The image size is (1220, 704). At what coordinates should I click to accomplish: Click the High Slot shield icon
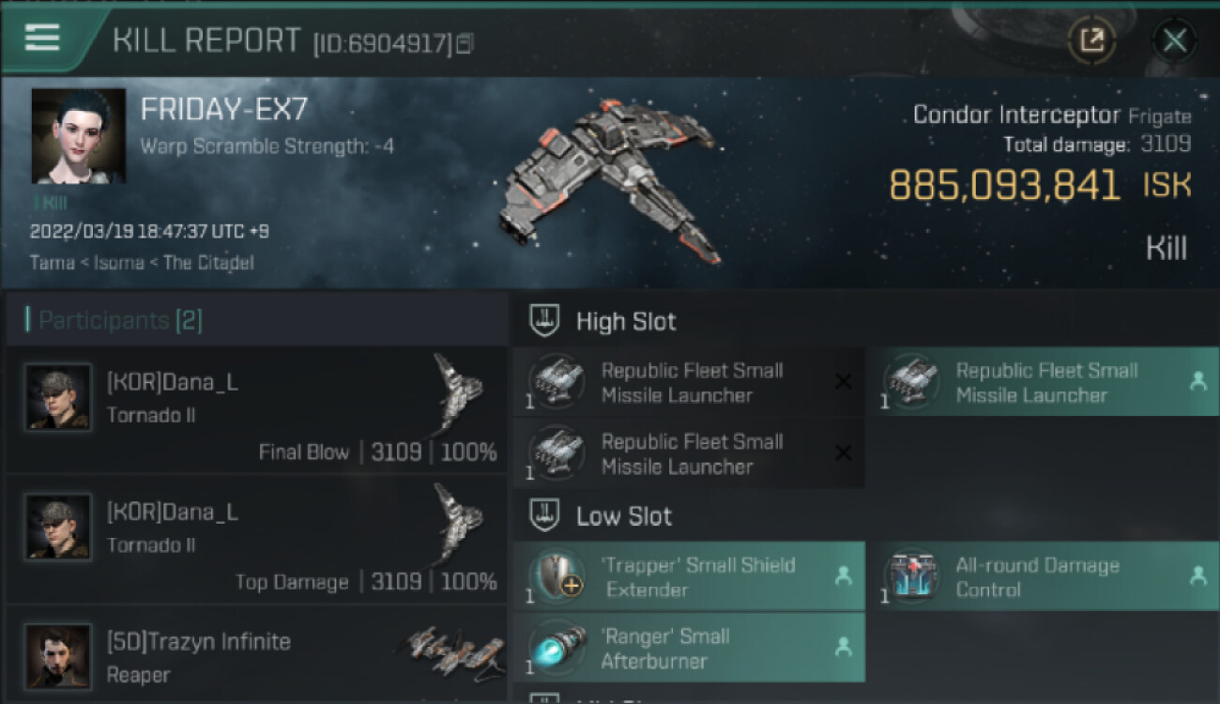click(545, 321)
